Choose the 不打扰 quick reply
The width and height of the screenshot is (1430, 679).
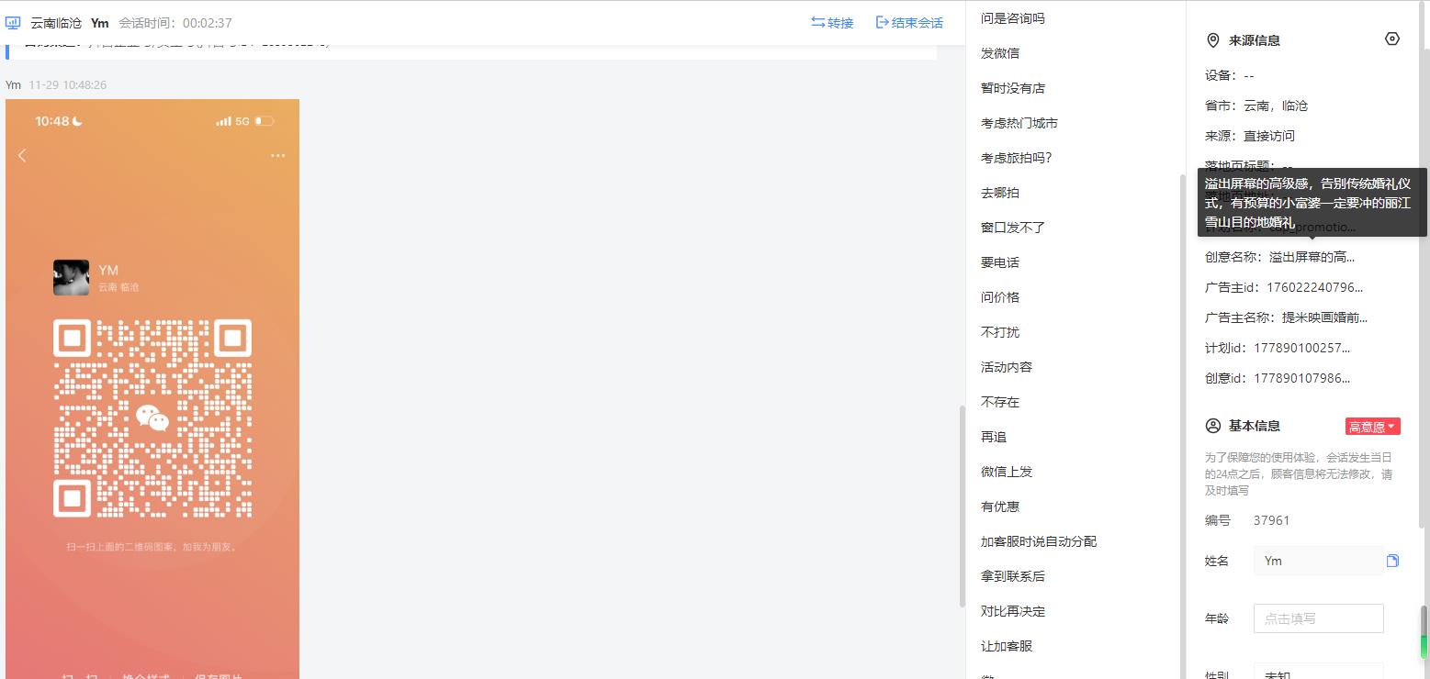click(1000, 332)
